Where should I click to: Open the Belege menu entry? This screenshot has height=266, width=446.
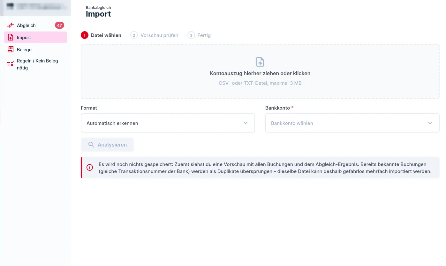click(x=35, y=49)
